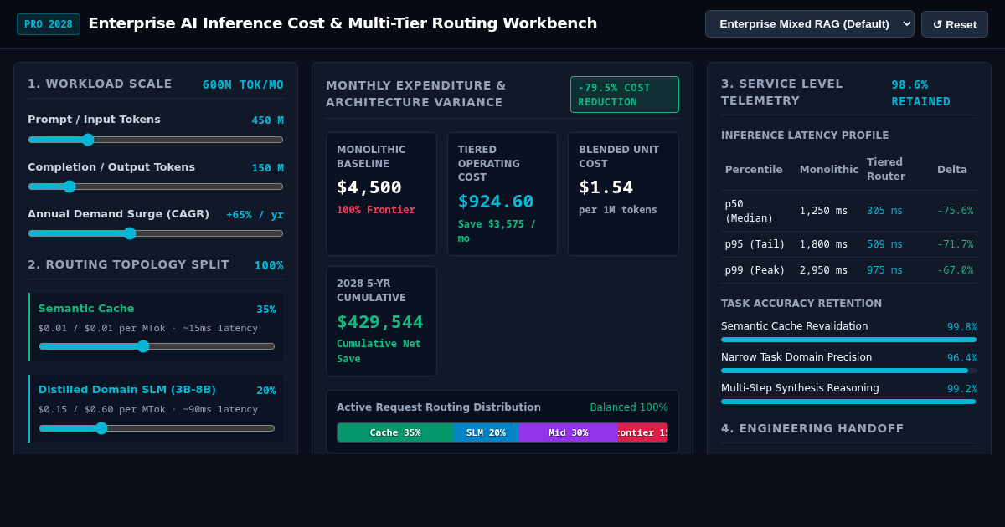
Task: Click the SLM 20% distribution bar segment
Action: click(486, 432)
